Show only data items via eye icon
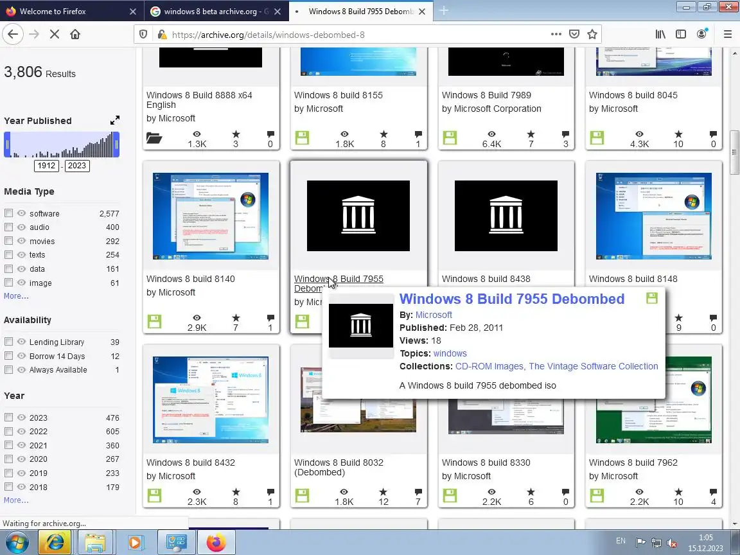 point(21,269)
